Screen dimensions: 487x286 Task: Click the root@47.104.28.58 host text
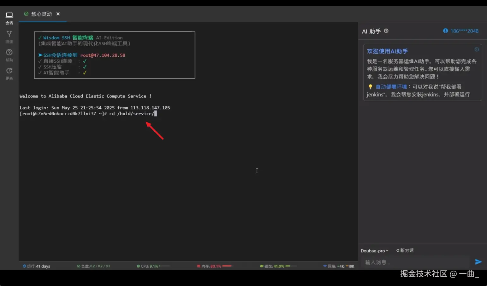pos(103,55)
